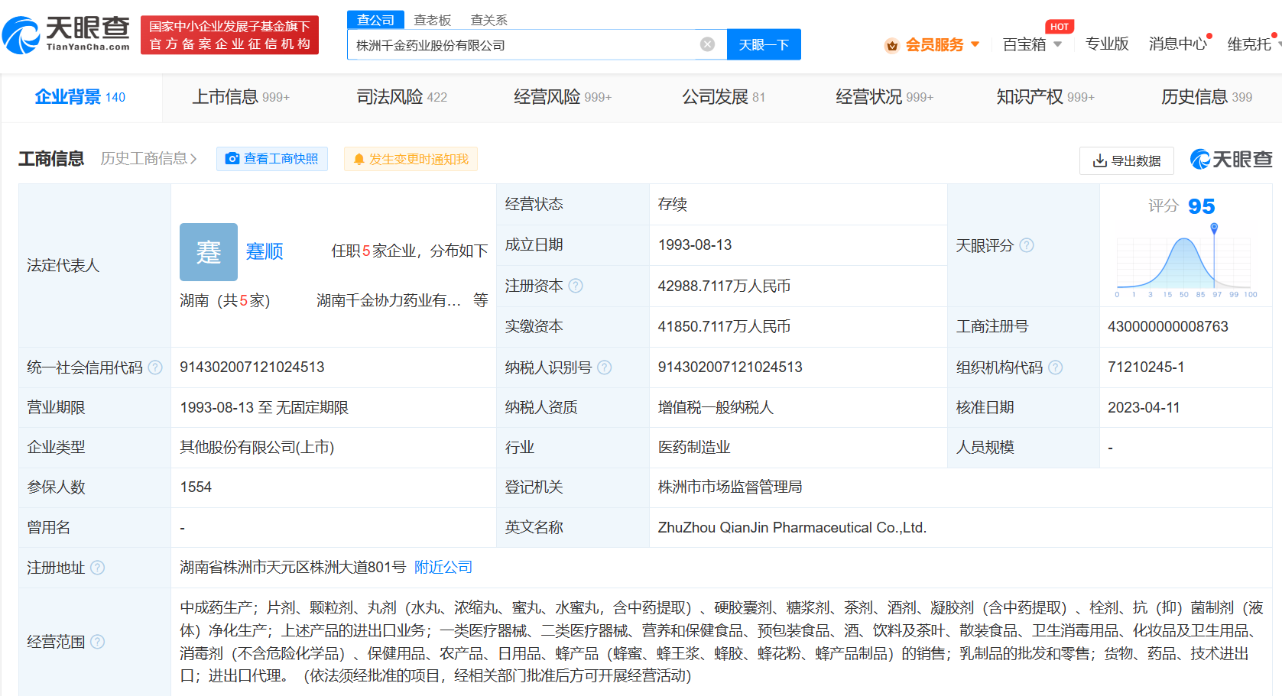Viewport: 1282px width, 696px height.
Task: Click English name ZhuZhou QianJin Pharmaceutical
Action: pyautogui.click(x=792, y=527)
